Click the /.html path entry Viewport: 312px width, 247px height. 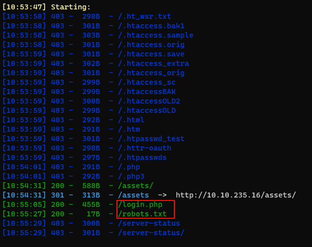pyautogui.click(x=131, y=120)
